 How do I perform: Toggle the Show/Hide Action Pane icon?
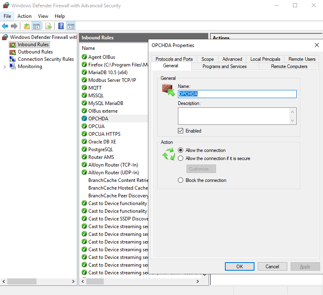click(x=71, y=26)
